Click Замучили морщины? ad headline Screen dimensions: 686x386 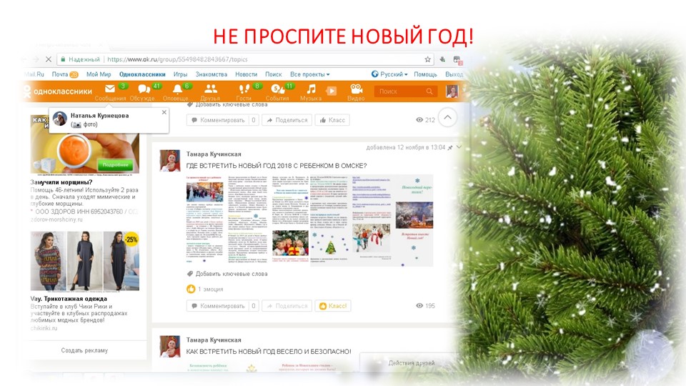pos(61,182)
